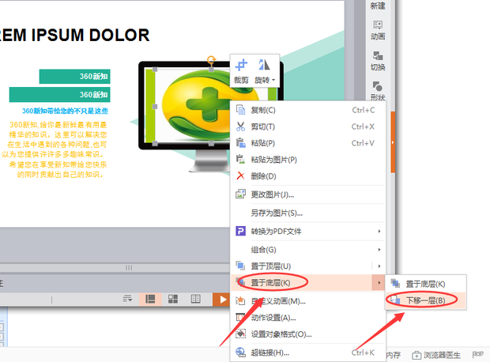Click the 新建 sidebar button
Viewport: 490px width, 362px height.
click(378, 6)
